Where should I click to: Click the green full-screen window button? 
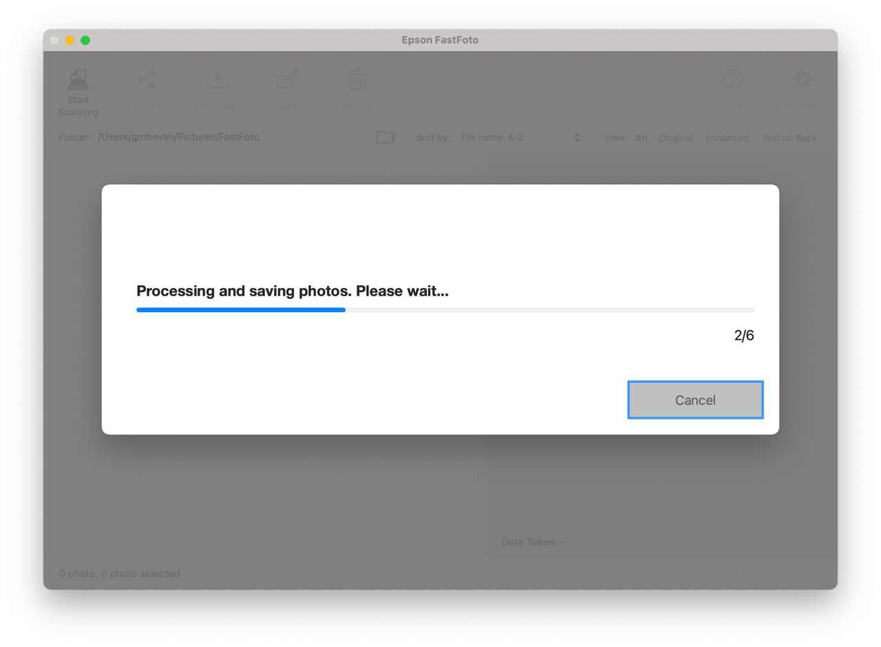coord(85,40)
